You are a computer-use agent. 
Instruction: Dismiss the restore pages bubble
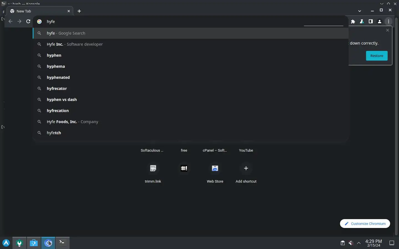(x=388, y=30)
